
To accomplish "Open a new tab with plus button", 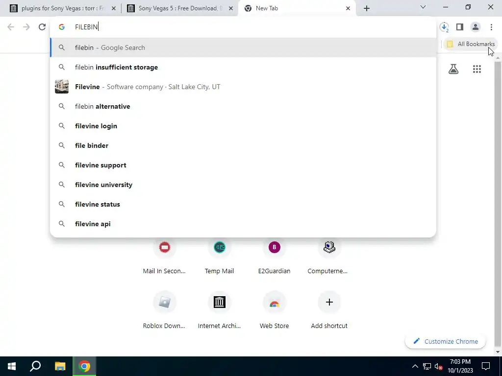I will 367,8.
